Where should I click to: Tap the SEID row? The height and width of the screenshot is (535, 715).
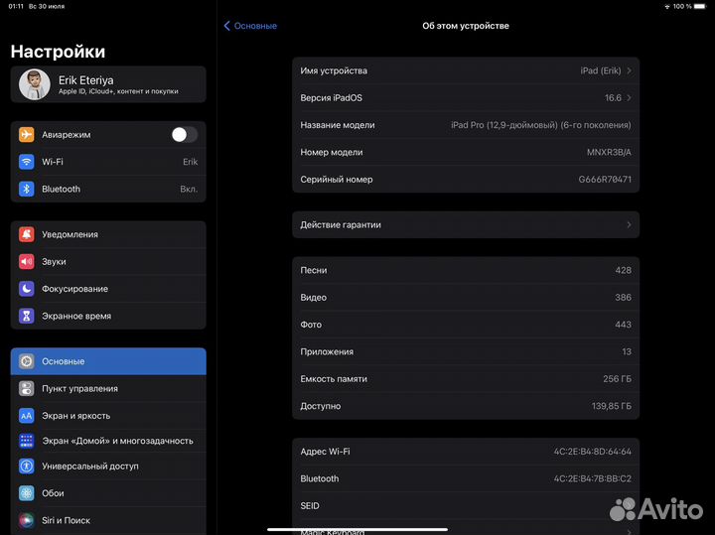[x=466, y=506]
